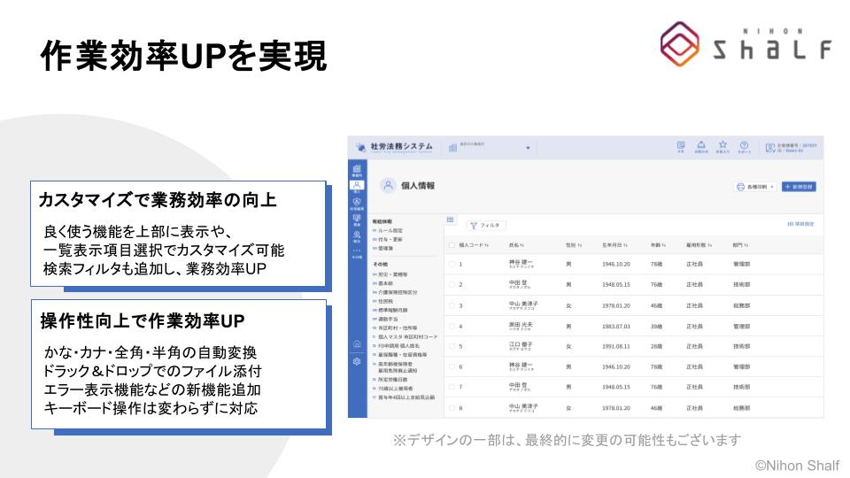This screenshot has width=850, height=478.
Task: Open the office building sidebar icon
Action: coord(357,169)
